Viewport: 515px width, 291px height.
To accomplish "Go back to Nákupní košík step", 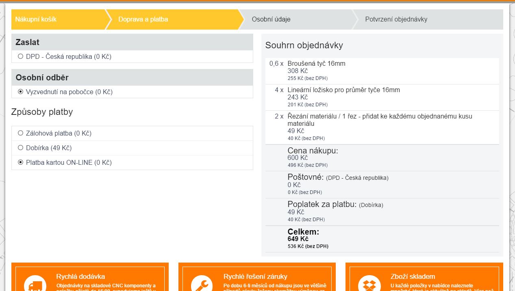I will [36, 19].
